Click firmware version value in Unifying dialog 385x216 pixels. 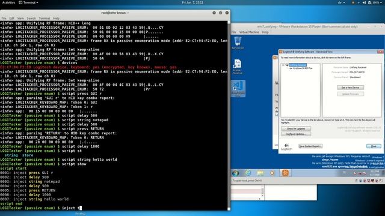(357, 72)
